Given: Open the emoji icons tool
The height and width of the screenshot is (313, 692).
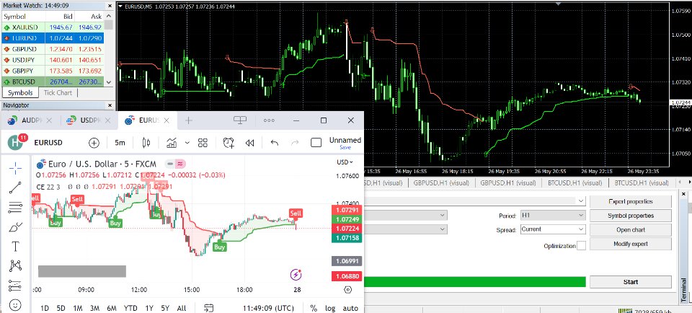Looking at the screenshot, I should (15, 305).
